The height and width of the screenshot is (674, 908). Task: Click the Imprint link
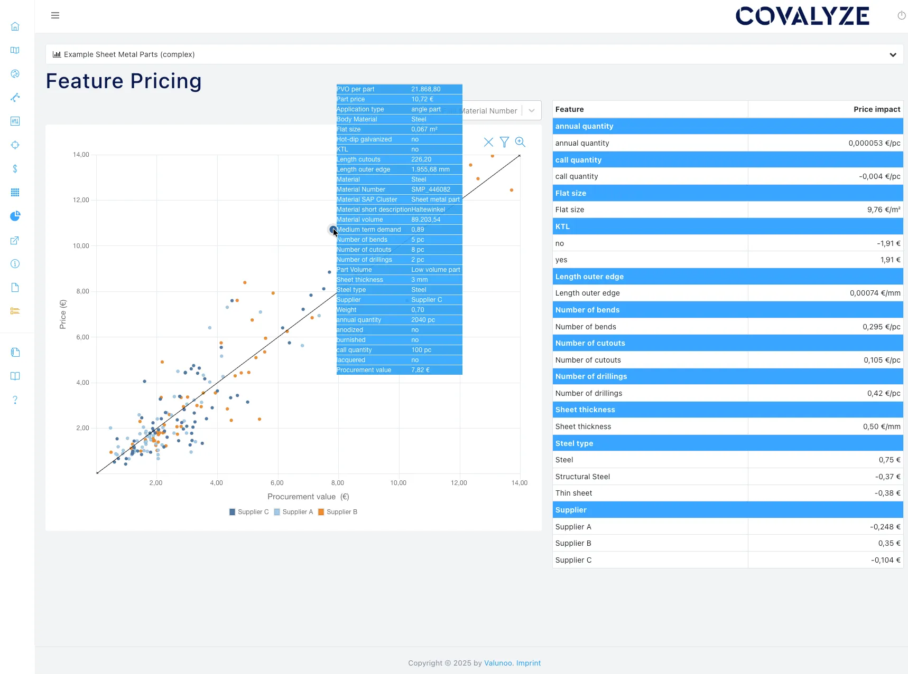point(528,663)
